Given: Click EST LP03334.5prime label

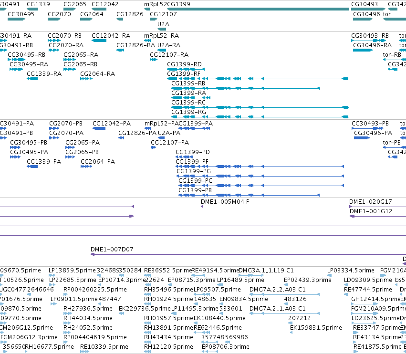Looking at the screenshot, I should [351, 271].
